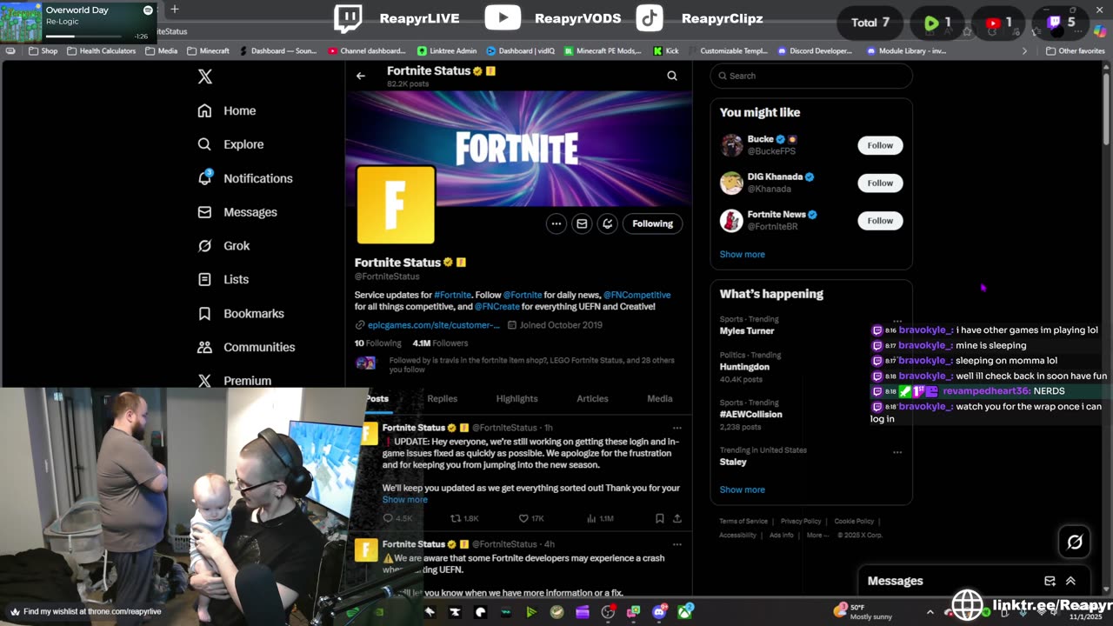This screenshot has width=1113, height=626.
Task: Click the profile search magnifier icon
Action: click(672, 76)
